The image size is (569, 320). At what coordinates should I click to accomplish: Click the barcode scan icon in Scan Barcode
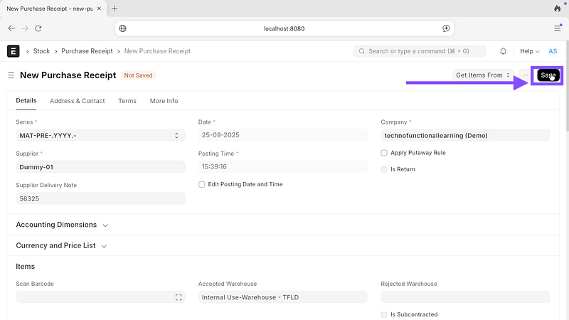pyautogui.click(x=179, y=297)
